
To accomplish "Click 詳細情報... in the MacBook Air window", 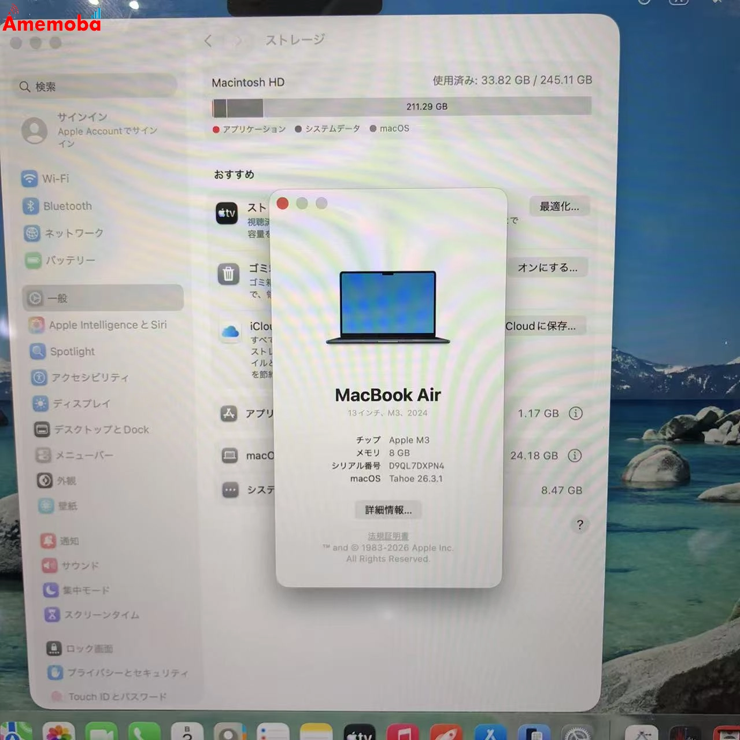I will point(388,510).
